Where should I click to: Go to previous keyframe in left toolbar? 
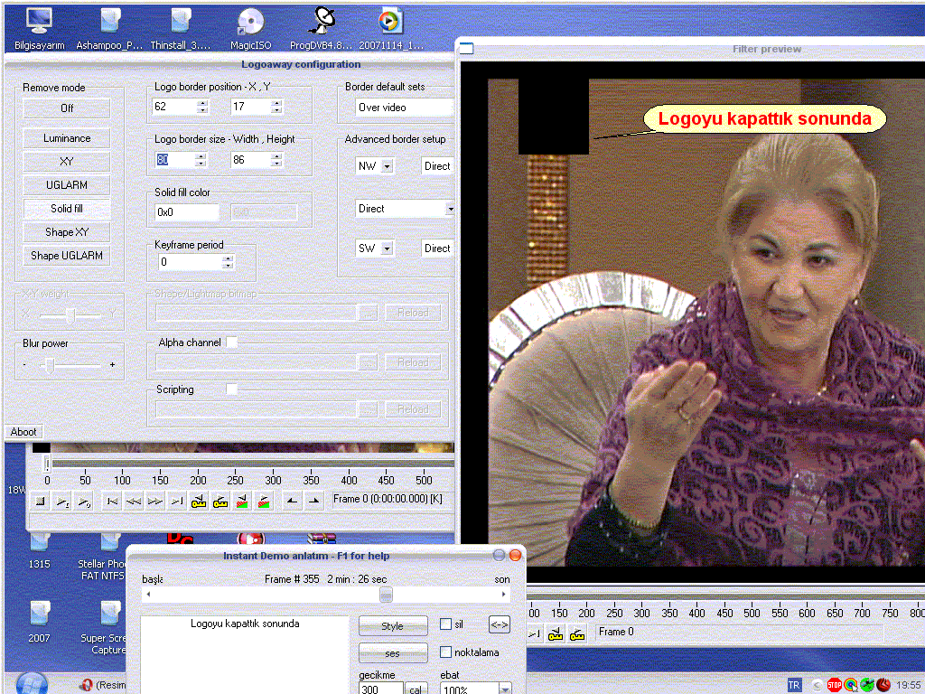[199, 502]
